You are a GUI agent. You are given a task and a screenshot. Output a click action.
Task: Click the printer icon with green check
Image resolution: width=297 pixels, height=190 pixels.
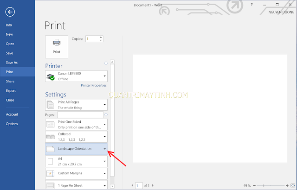51,77
